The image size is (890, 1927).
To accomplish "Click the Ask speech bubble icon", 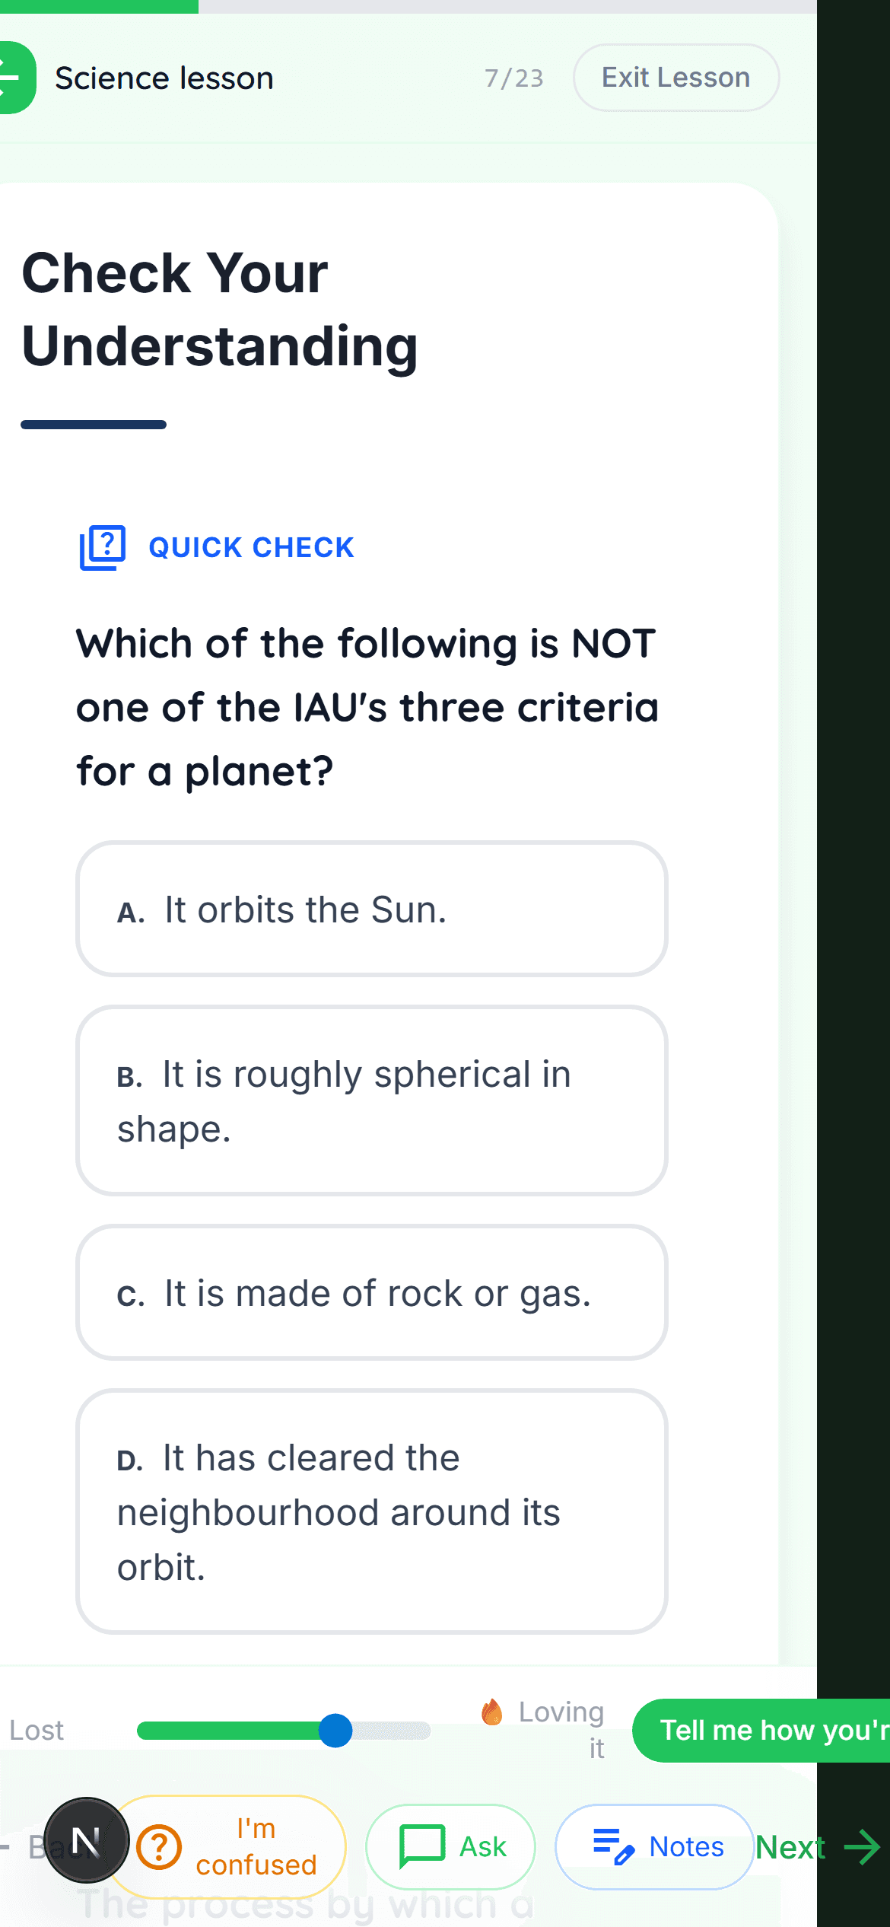I will [422, 1846].
